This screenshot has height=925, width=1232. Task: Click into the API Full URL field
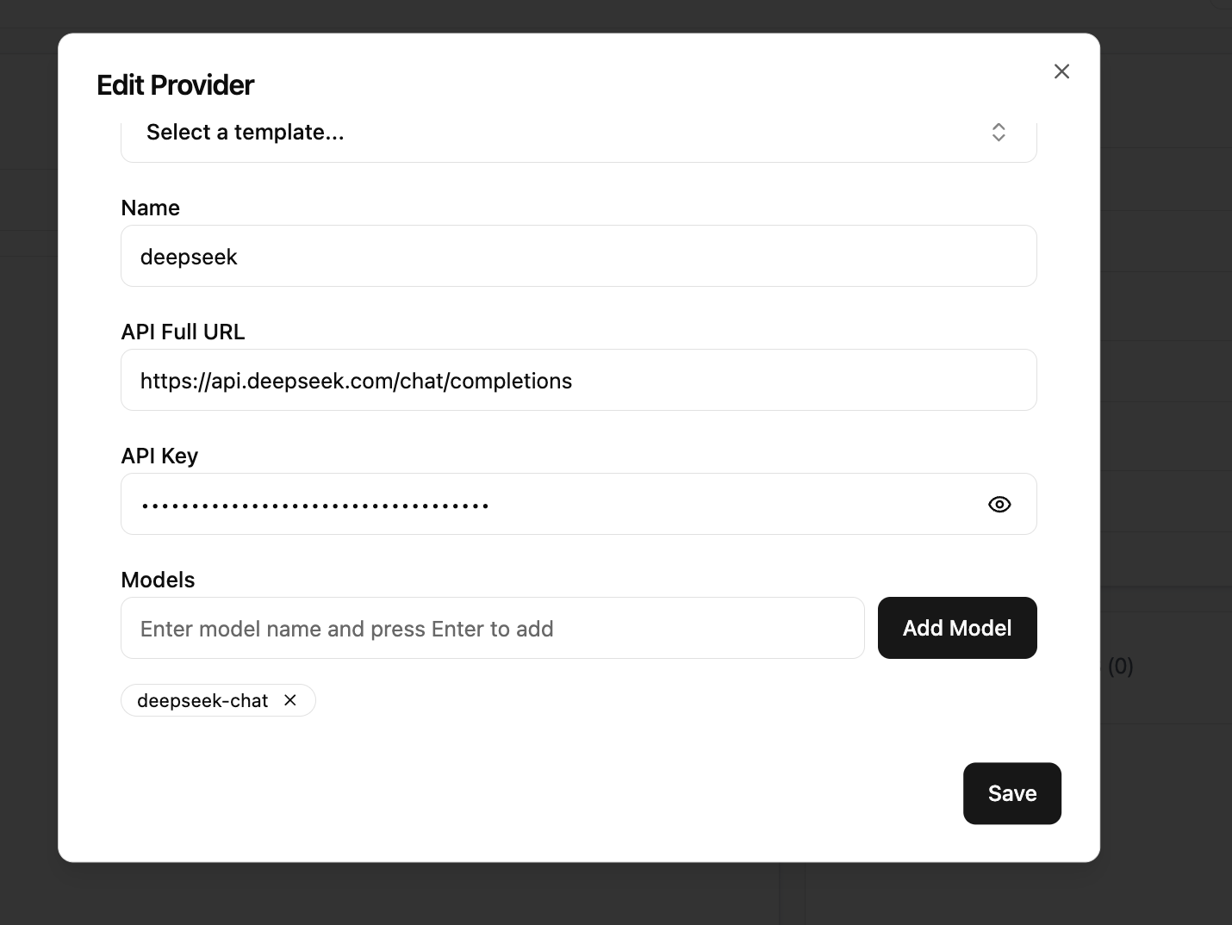coord(578,381)
